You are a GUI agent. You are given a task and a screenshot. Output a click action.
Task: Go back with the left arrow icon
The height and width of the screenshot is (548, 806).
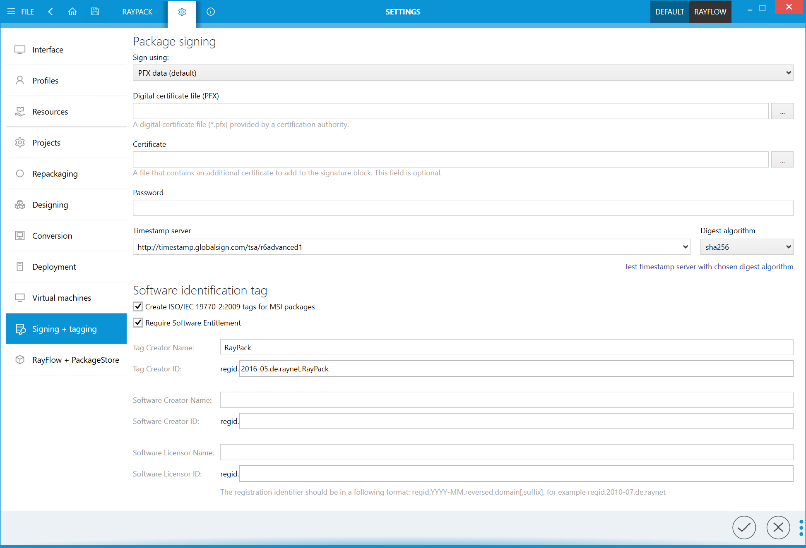(51, 12)
